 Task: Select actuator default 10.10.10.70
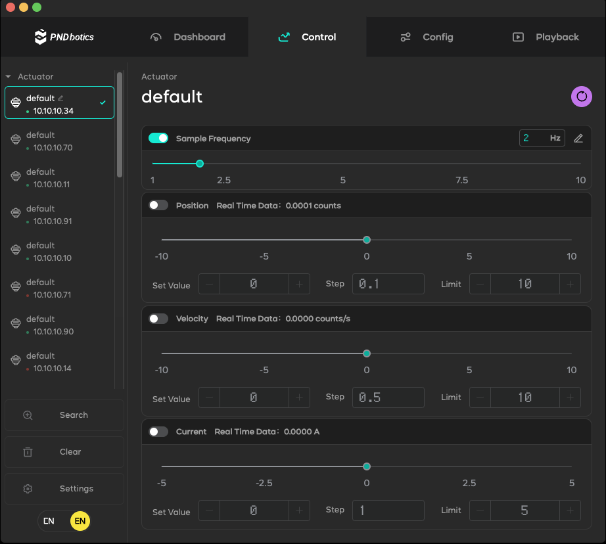point(60,139)
